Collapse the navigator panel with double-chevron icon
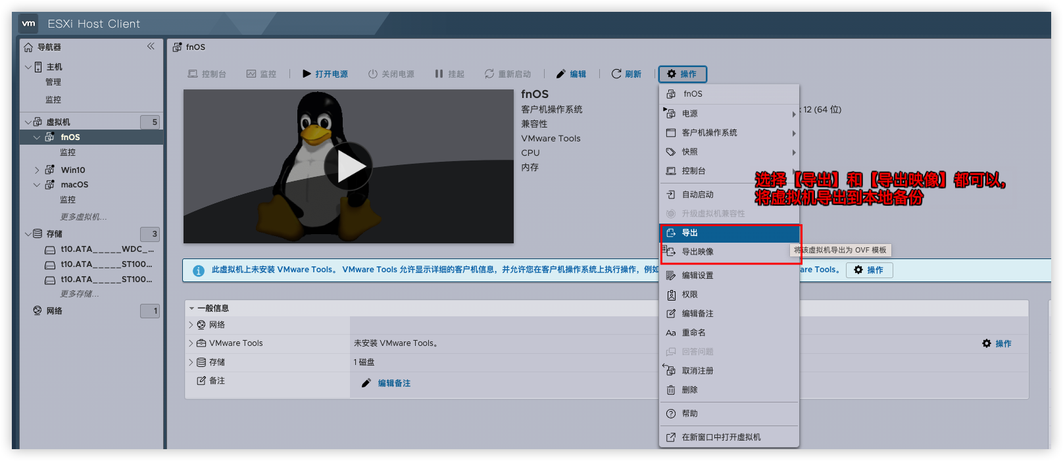The height and width of the screenshot is (461, 1063). [151, 46]
